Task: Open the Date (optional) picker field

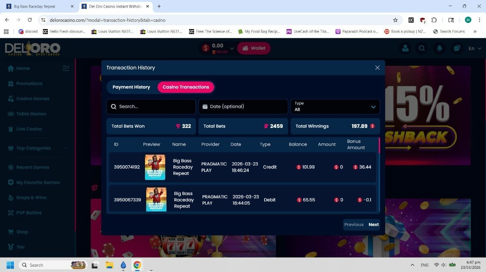Action: [x=243, y=107]
